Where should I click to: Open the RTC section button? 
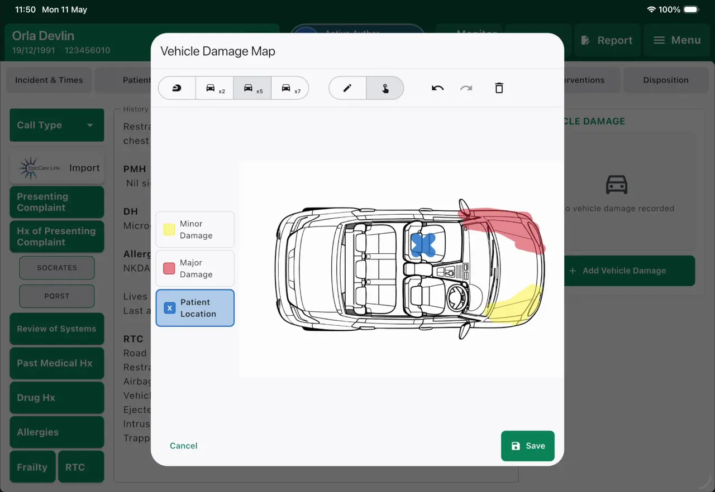pos(81,467)
